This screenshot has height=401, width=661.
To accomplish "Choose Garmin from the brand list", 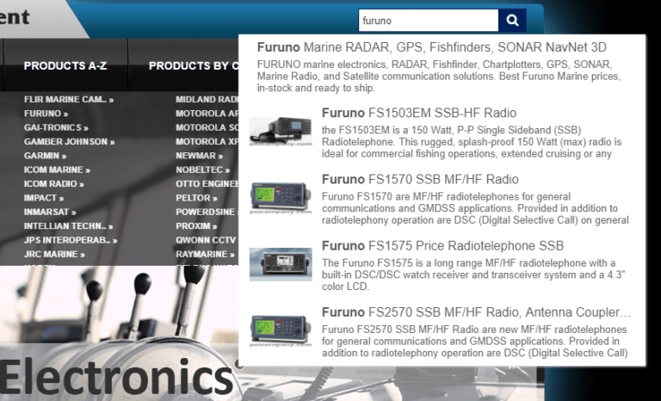I will tap(45, 156).
